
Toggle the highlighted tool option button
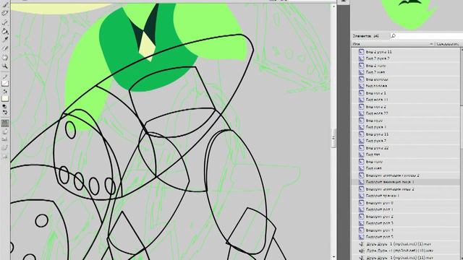pyautogui.click(x=5, y=123)
